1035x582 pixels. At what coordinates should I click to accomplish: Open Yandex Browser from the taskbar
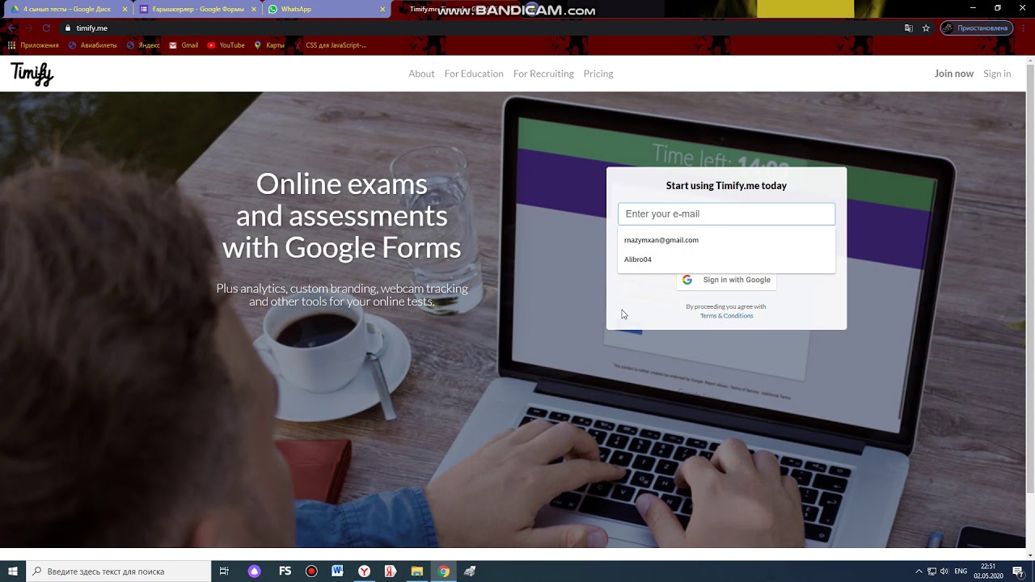365,571
